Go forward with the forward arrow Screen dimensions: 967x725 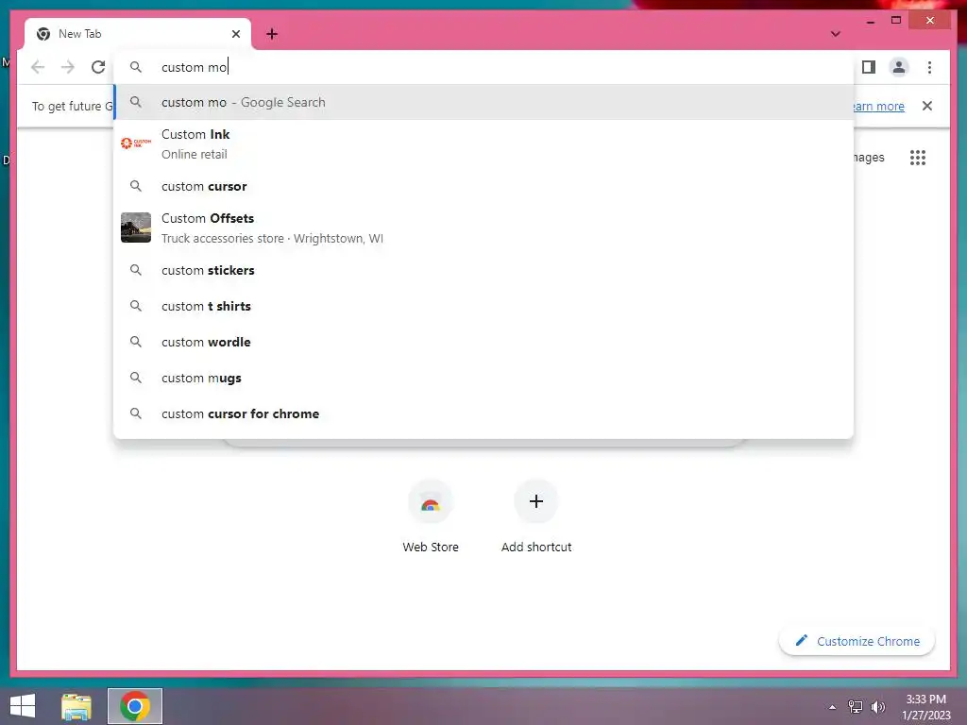(68, 67)
